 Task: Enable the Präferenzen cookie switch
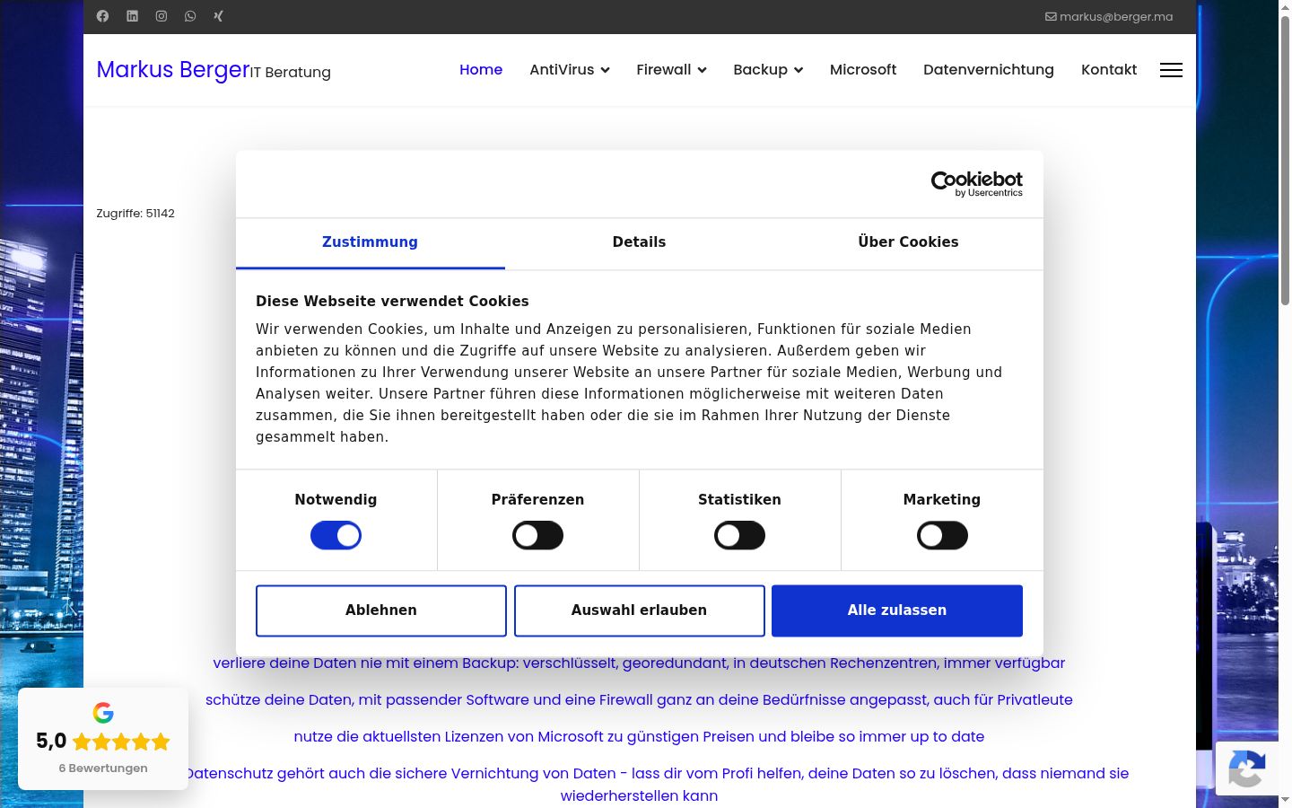537,536
